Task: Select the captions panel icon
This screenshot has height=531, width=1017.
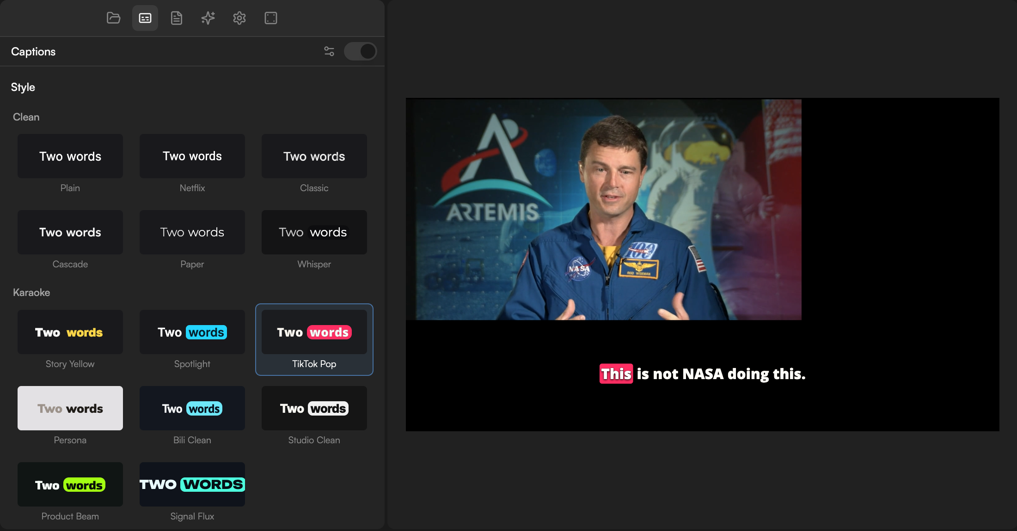Action: [x=145, y=18]
